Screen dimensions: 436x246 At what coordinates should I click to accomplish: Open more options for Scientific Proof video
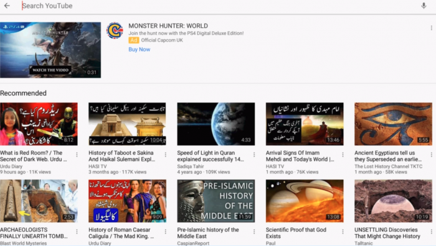(343, 232)
